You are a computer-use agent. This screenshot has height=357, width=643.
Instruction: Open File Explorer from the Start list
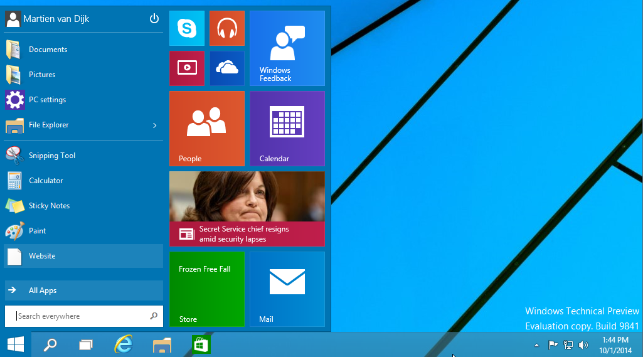83,125
